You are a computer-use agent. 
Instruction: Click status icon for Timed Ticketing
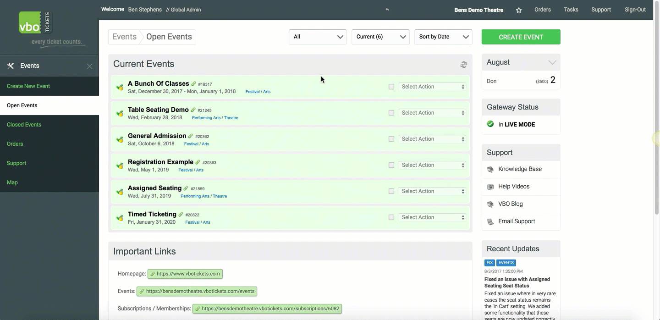(x=120, y=218)
